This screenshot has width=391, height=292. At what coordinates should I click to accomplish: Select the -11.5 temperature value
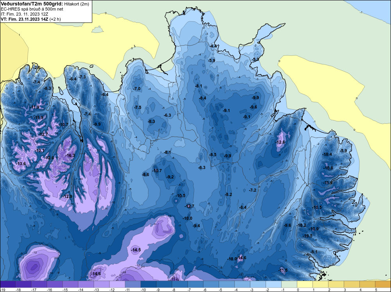283,270
